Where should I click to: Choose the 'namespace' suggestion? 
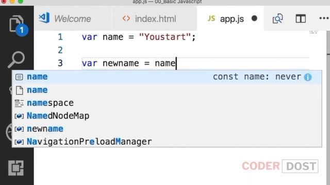coord(167,103)
